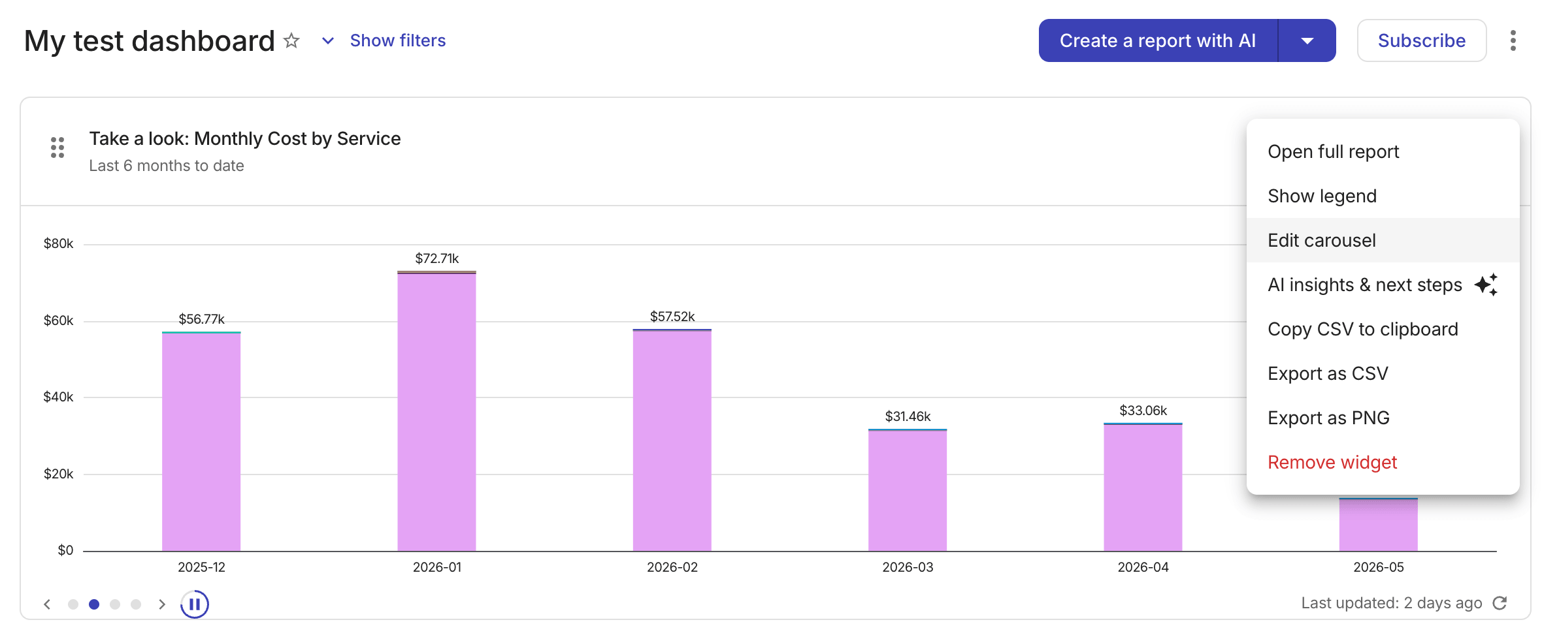Screen dimensions: 1559x637
Task: Open the dashboard kebab options menu
Action: (x=1513, y=40)
